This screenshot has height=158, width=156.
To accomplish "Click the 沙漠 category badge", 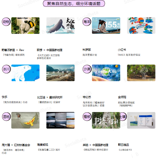I will click(87, 69).
